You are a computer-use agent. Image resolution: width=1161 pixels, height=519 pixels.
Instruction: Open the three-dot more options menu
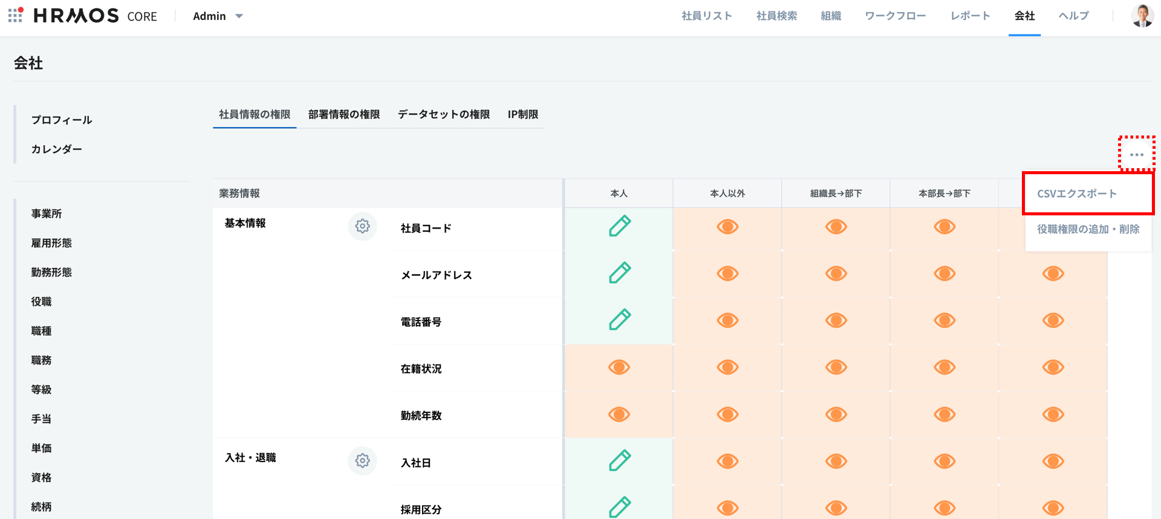coord(1136,155)
